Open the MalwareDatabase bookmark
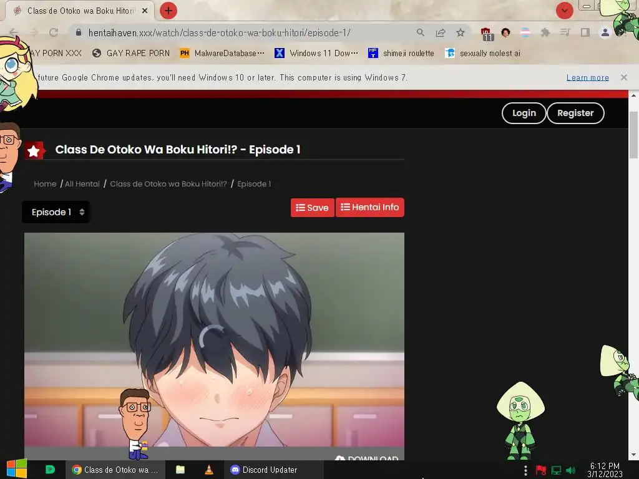The height and width of the screenshot is (479, 639). tap(222, 54)
